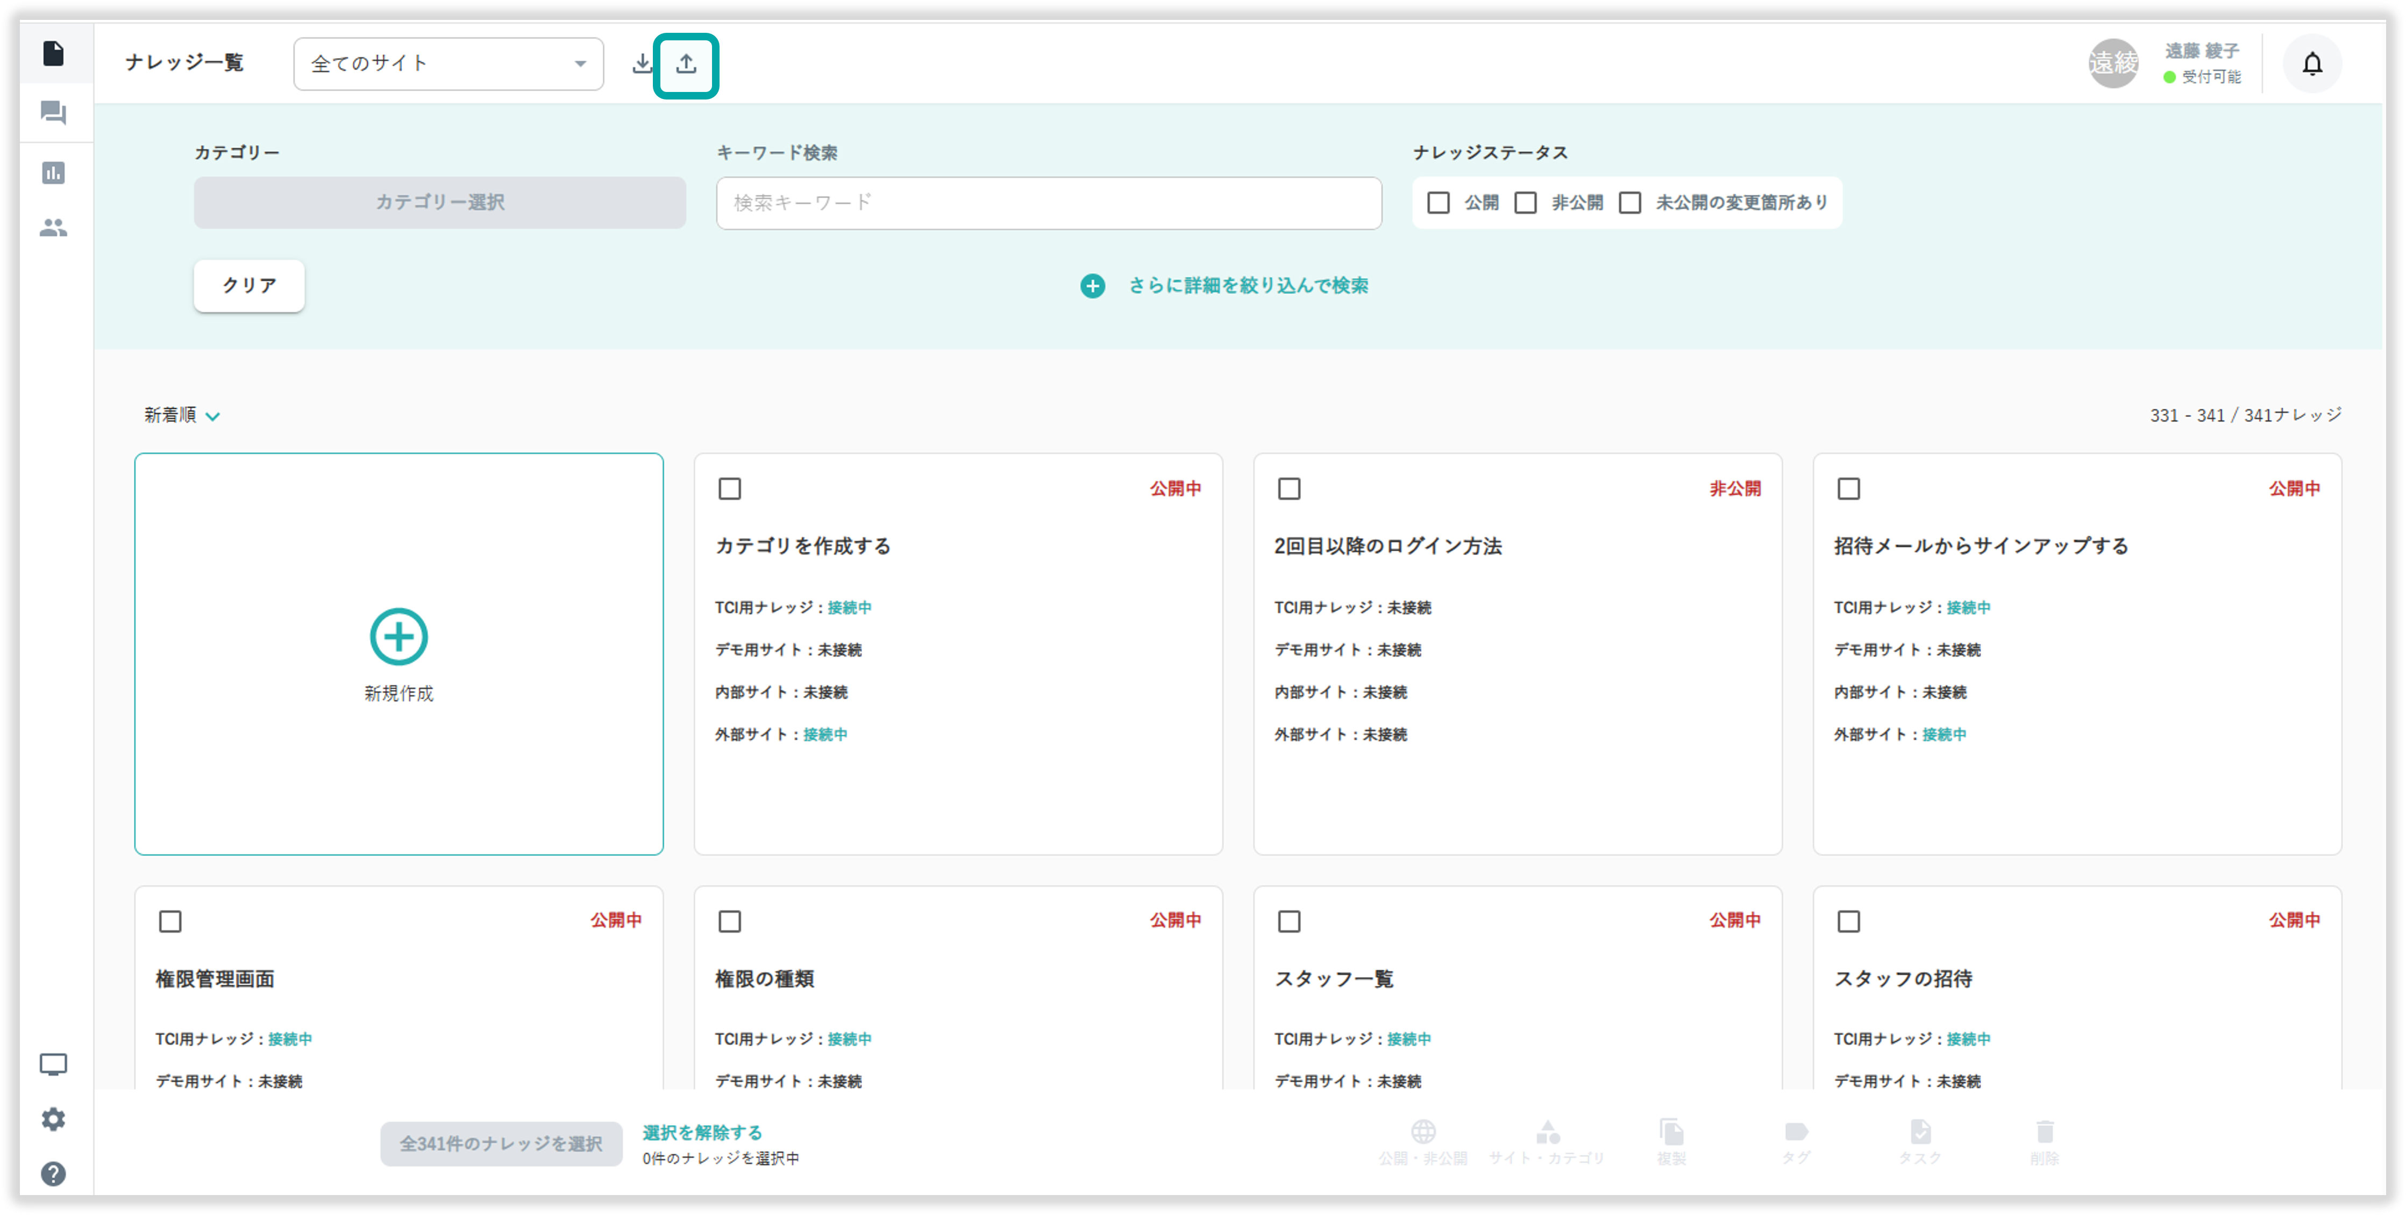The height and width of the screenshot is (1215, 2406).
Task: Click the ナレッジ一覧 page heading
Action: pos(184,62)
